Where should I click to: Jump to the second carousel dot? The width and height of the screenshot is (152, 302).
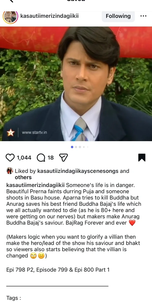(76, 147)
